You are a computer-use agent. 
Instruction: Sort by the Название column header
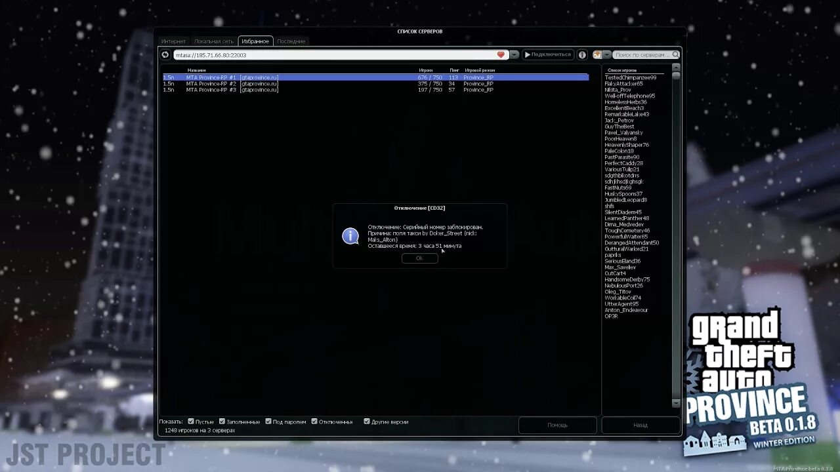tap(197, 70)
